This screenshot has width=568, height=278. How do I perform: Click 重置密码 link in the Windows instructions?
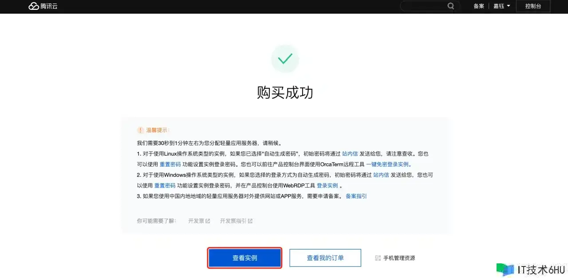pyautogui.click(x=165, y=186)
